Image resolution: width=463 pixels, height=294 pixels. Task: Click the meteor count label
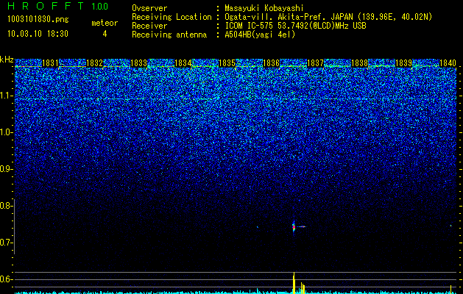(105, 23)
